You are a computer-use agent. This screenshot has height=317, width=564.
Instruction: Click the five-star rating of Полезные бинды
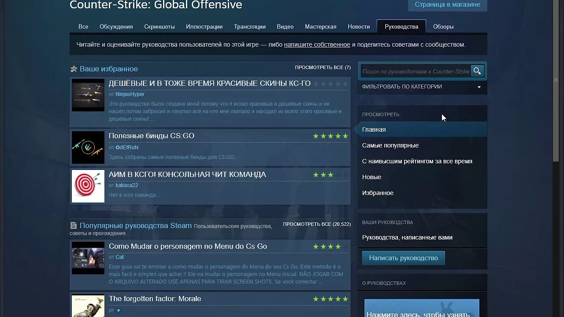point(330,136)
